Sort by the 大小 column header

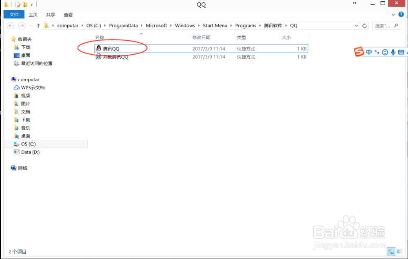pyautogui.click(x=286, y=38)
